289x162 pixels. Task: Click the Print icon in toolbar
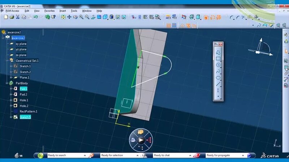click(12, 17)
